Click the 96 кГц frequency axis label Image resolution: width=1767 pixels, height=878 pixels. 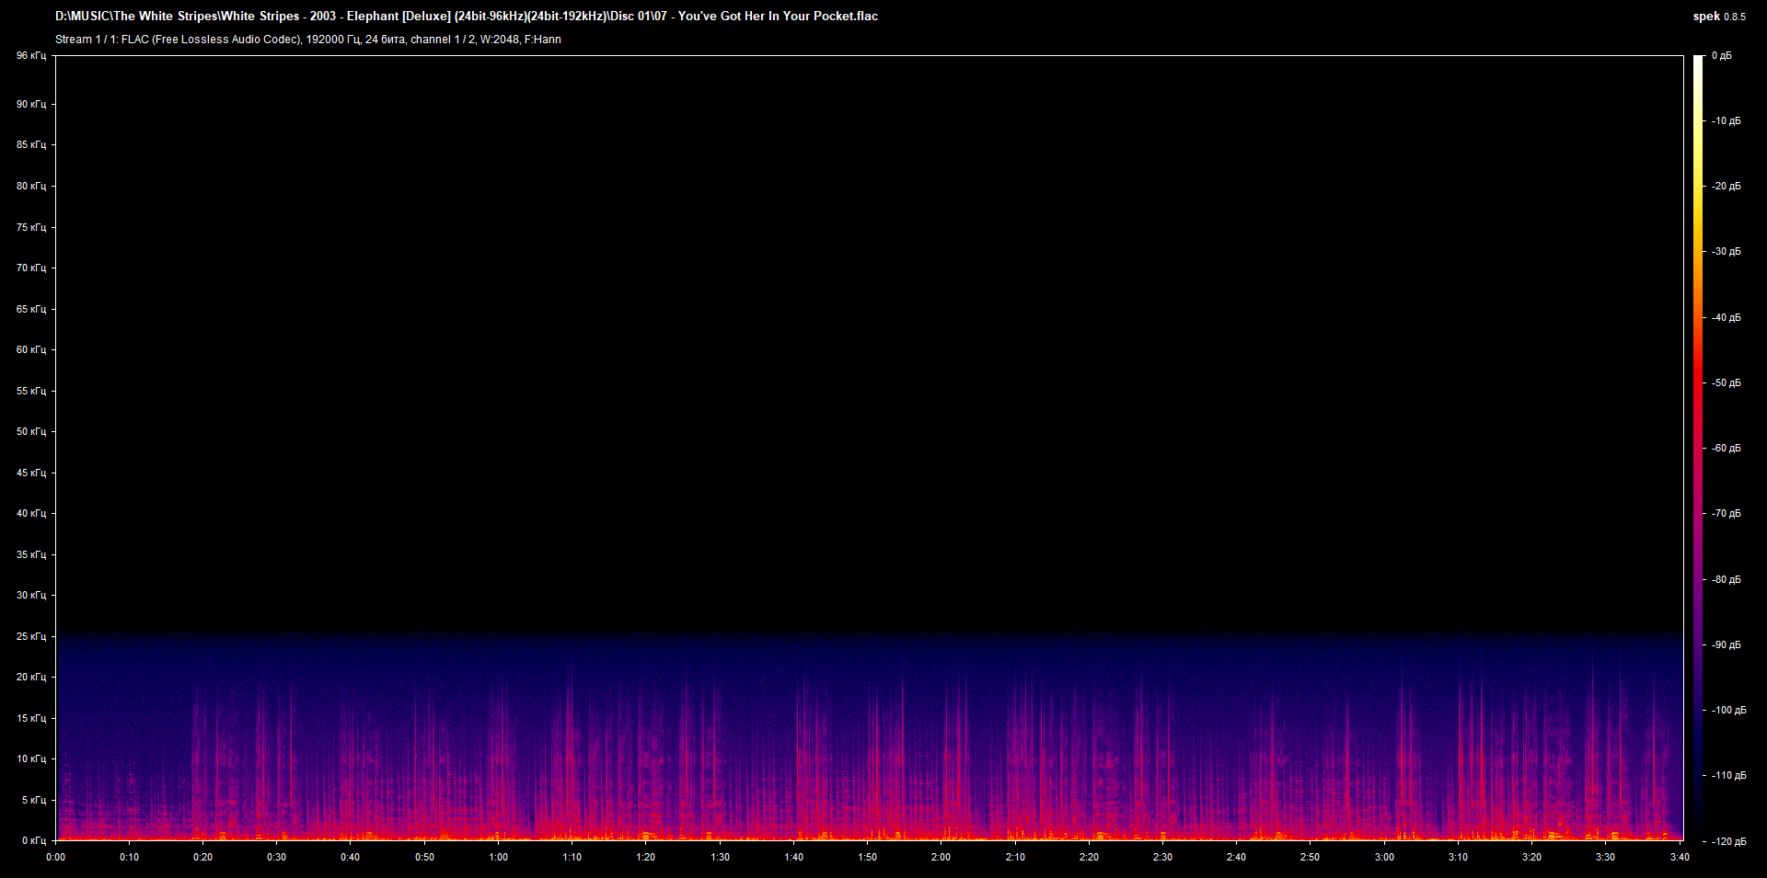pos(31,56)
